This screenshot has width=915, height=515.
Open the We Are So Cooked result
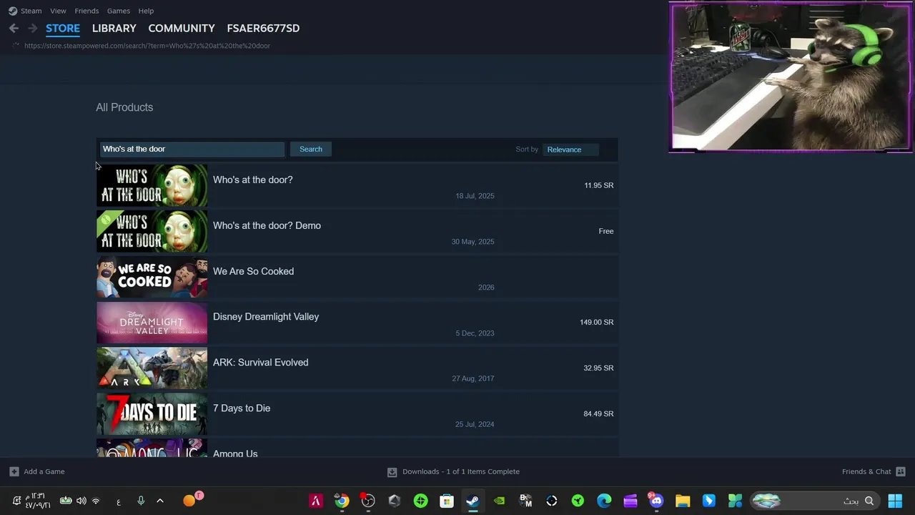click(x=357, y=277)
